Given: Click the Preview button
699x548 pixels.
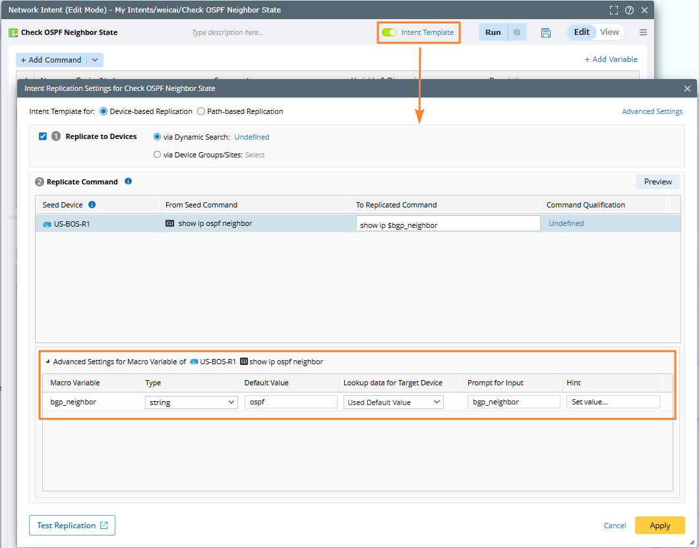Looking at the screenshot, I should [657, 182].
